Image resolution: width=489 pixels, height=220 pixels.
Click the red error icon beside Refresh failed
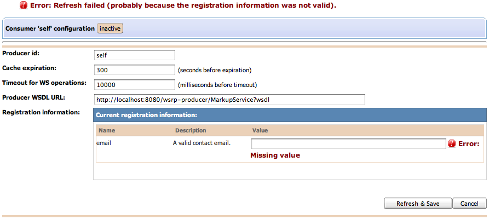pos(24,5)
